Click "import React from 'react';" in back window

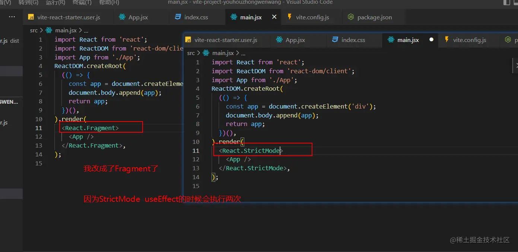click(x=101, y=39)
